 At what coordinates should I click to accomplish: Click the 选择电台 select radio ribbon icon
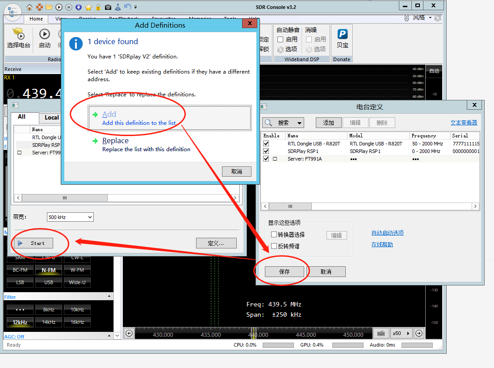tap(19, 38)
